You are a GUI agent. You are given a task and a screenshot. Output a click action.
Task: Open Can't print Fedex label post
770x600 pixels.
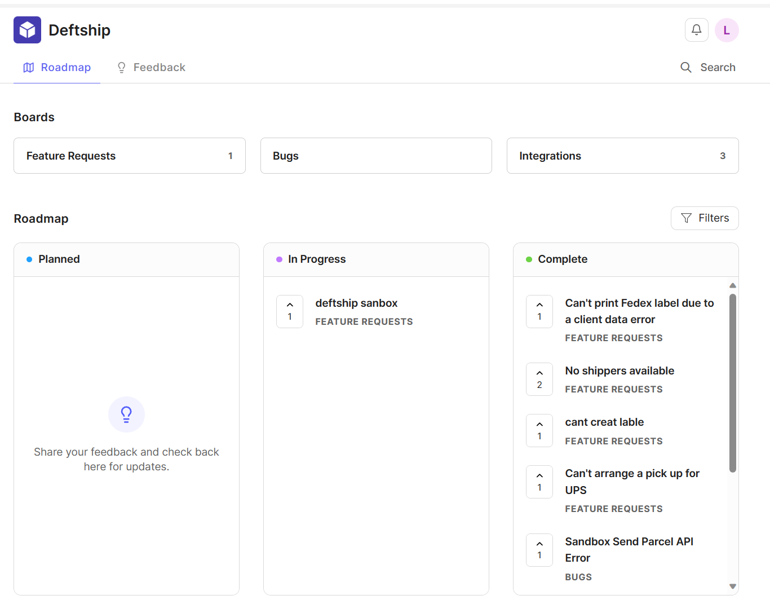(x=640, y=311)
